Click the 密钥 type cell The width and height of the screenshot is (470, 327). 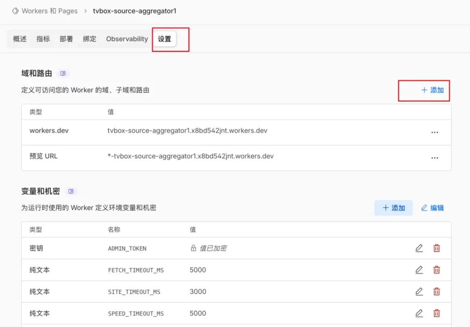[x=36, y=248]
